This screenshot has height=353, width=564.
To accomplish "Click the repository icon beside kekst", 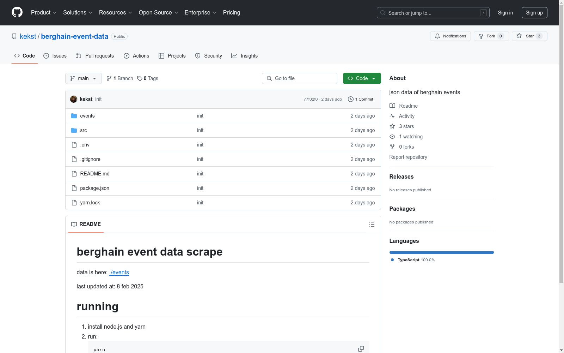I will [14, 36].
